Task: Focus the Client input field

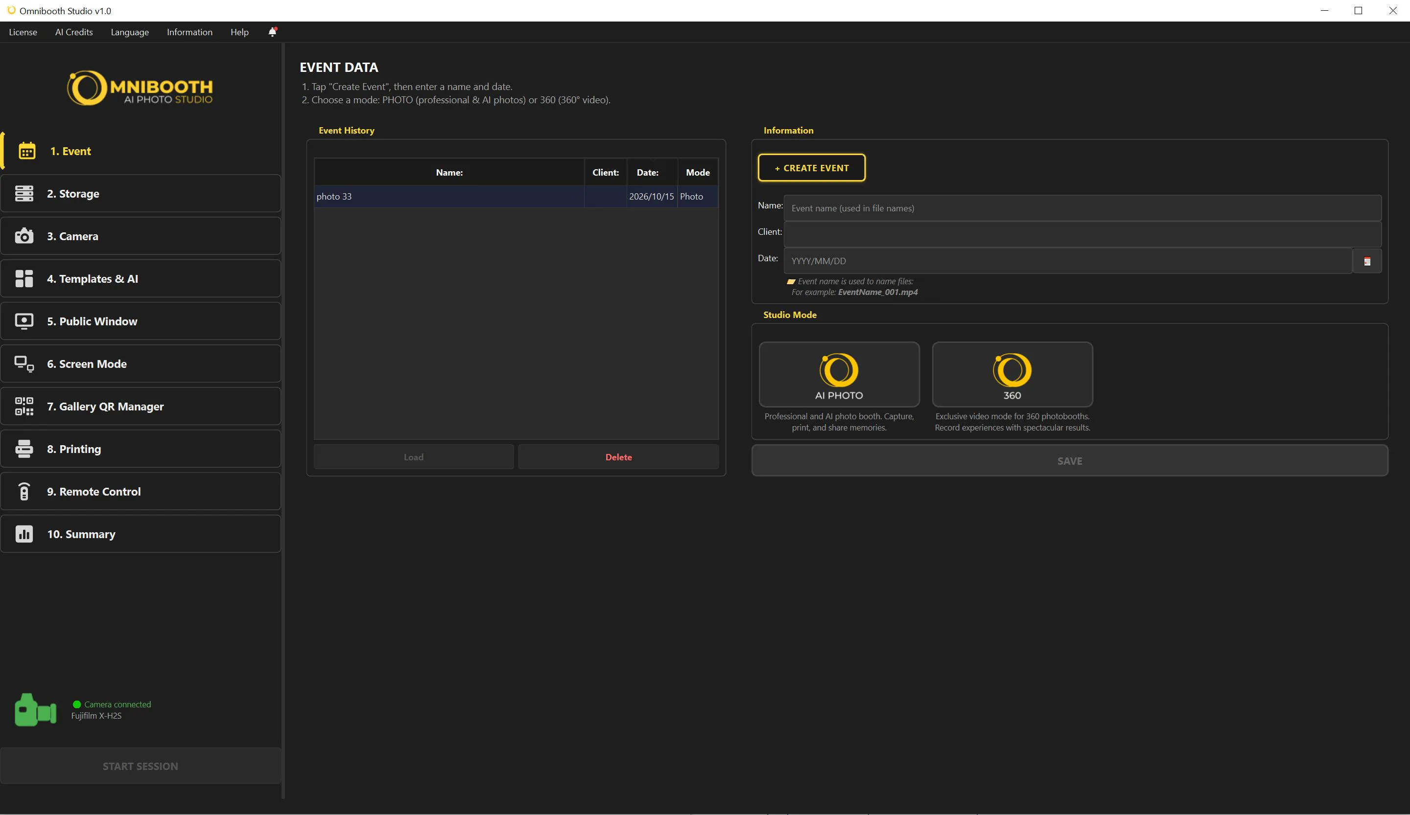Action: (x=1082, y=234)
